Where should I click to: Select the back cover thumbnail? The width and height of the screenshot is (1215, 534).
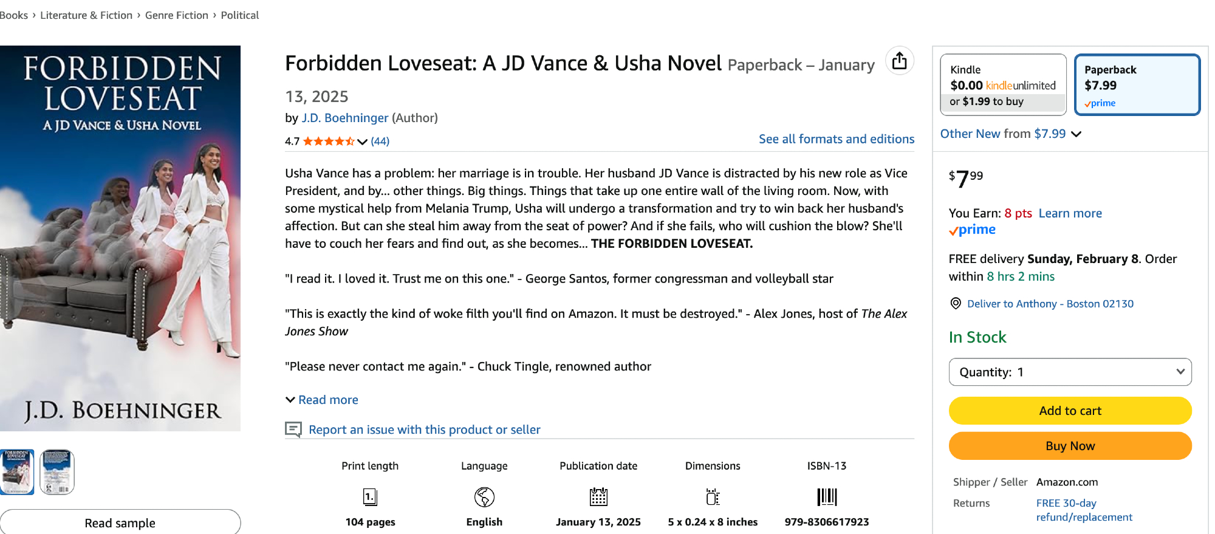tap(57, 472)
